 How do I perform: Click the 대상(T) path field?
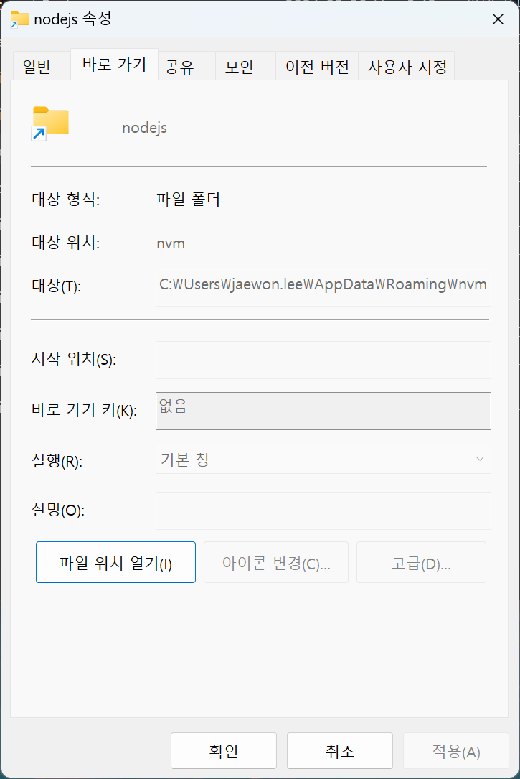pyautogui.click(x=323, y=287)
